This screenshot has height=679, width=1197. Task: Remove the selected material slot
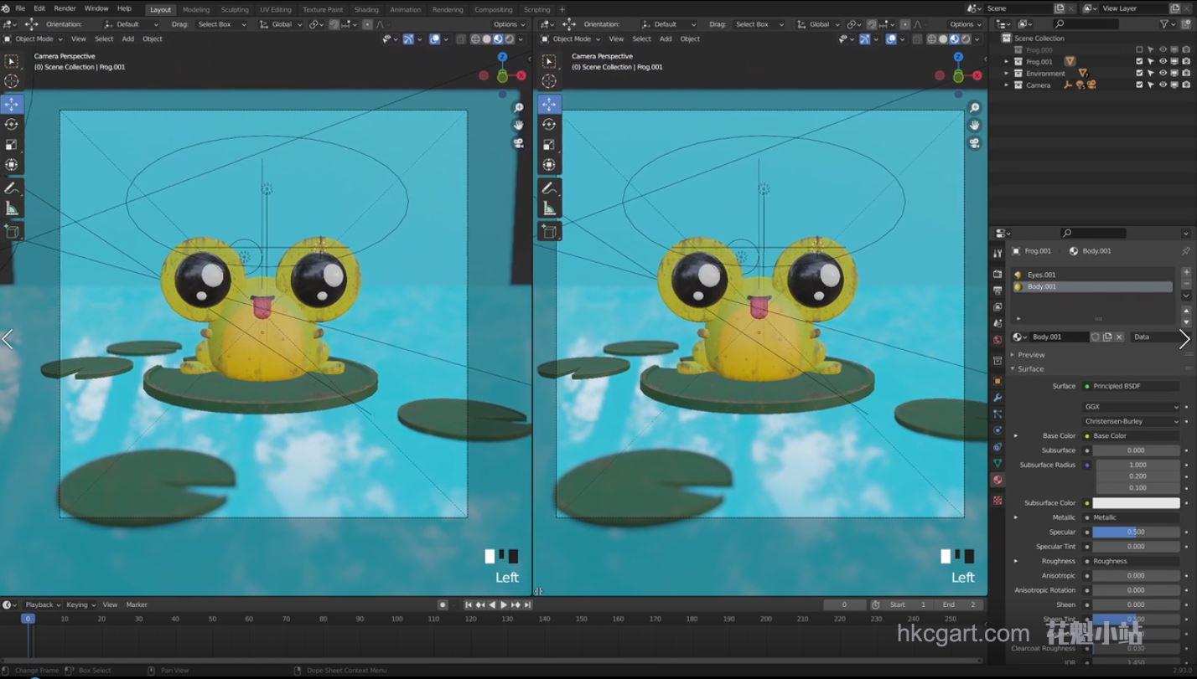[1186, 285]
